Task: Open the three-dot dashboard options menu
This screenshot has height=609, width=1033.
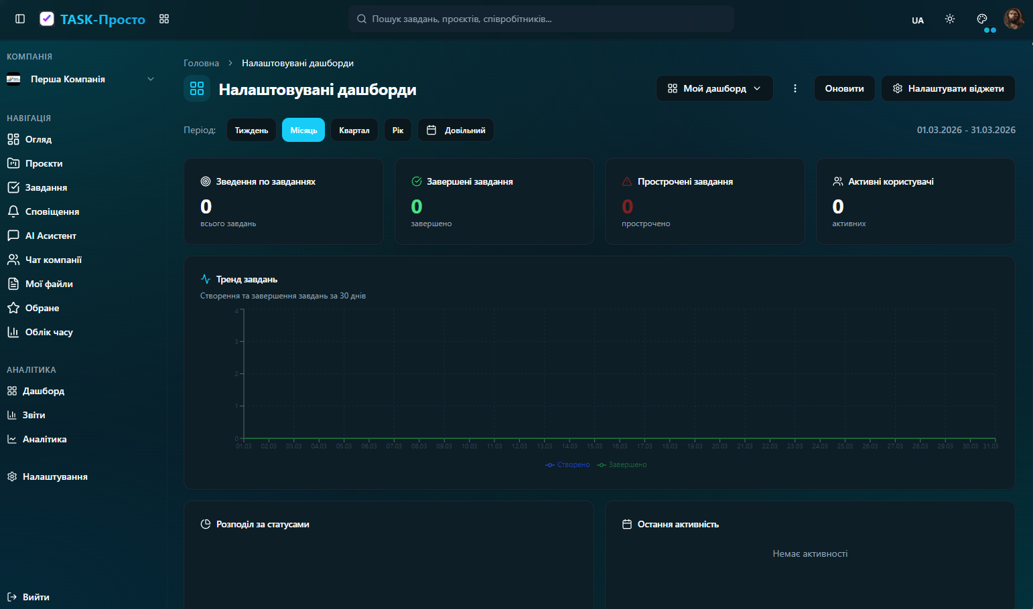Action: tap(795, 88)
